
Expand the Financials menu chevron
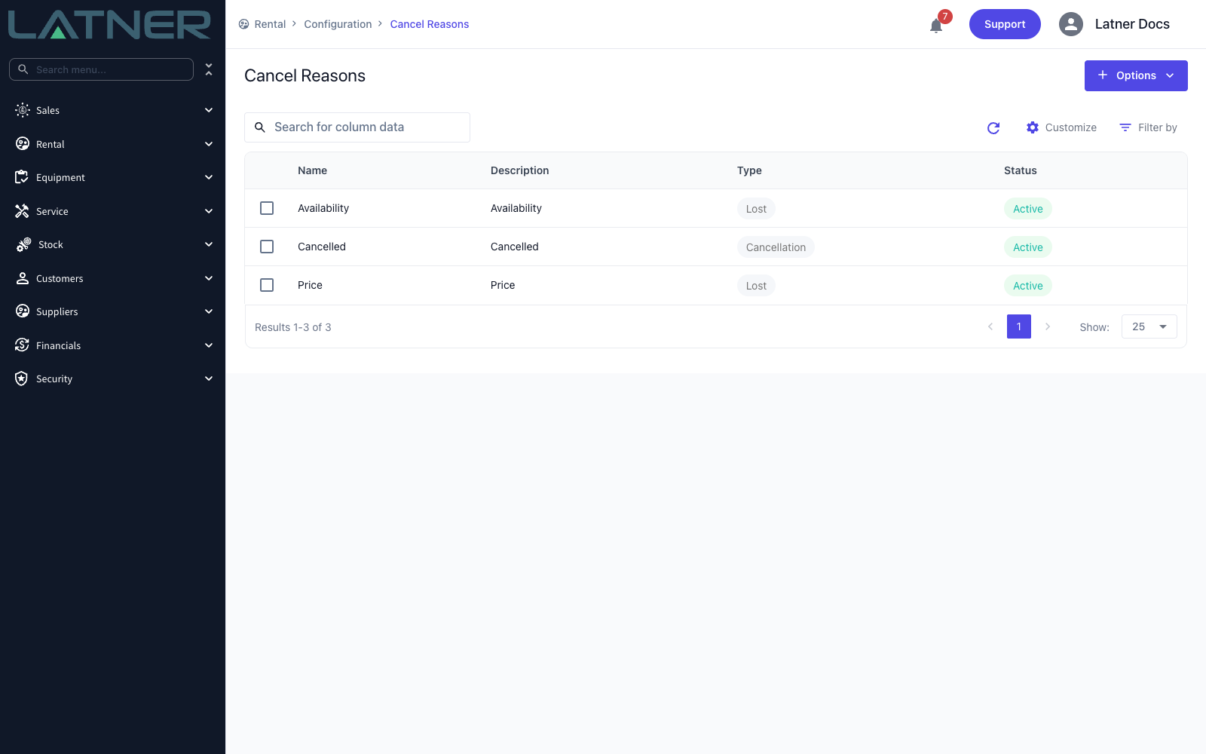pyautogui.click(x=209, y=345)
